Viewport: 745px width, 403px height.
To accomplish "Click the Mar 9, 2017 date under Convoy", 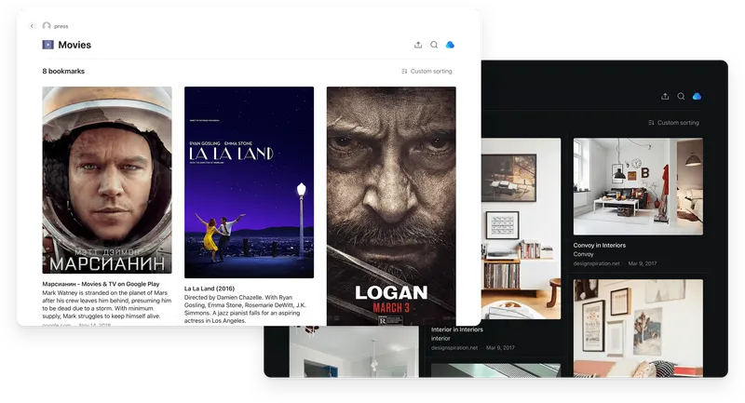I will click(x=643, y=263).
